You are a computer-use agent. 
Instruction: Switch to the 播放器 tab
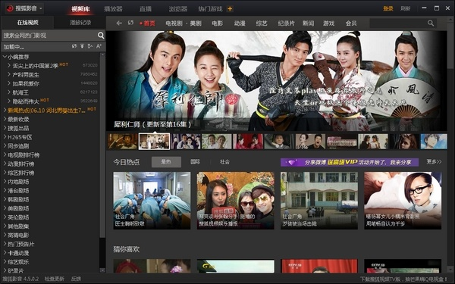[x=113, y=8]
